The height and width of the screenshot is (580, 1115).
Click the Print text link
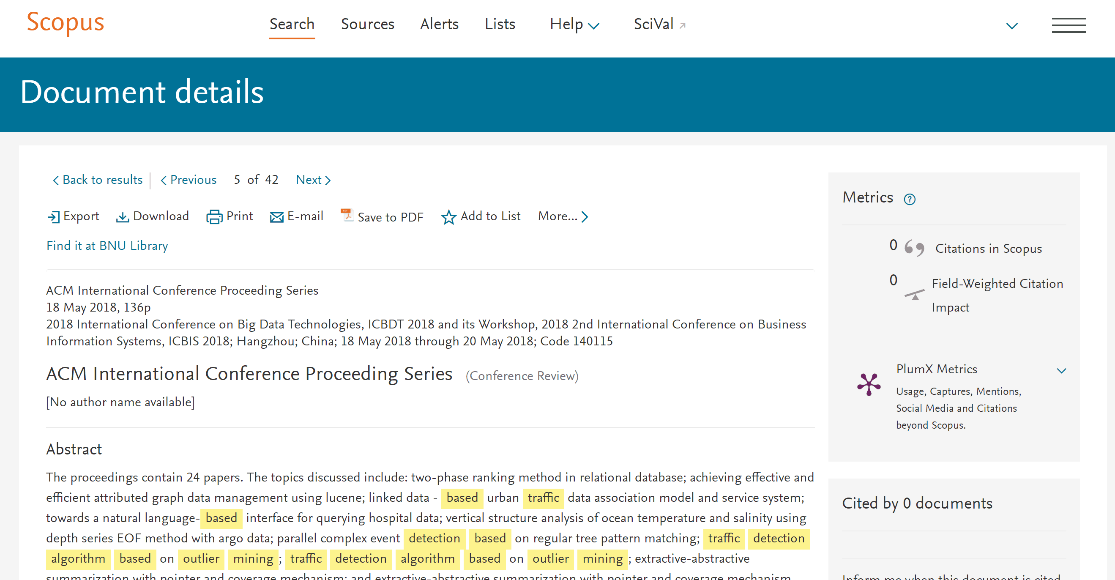[x=239, y=216]
